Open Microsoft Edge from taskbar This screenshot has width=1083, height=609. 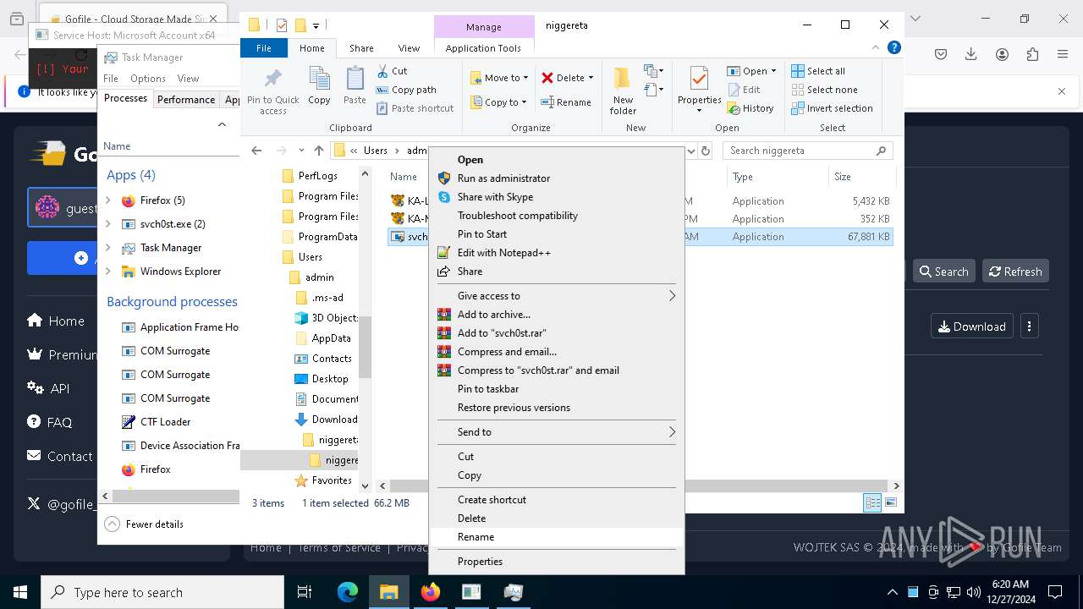[x=348, y=592]
